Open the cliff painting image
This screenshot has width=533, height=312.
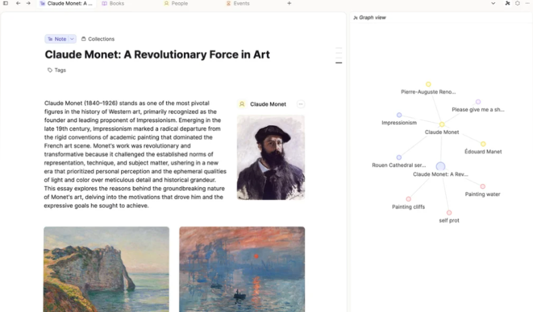coord(107,269)
